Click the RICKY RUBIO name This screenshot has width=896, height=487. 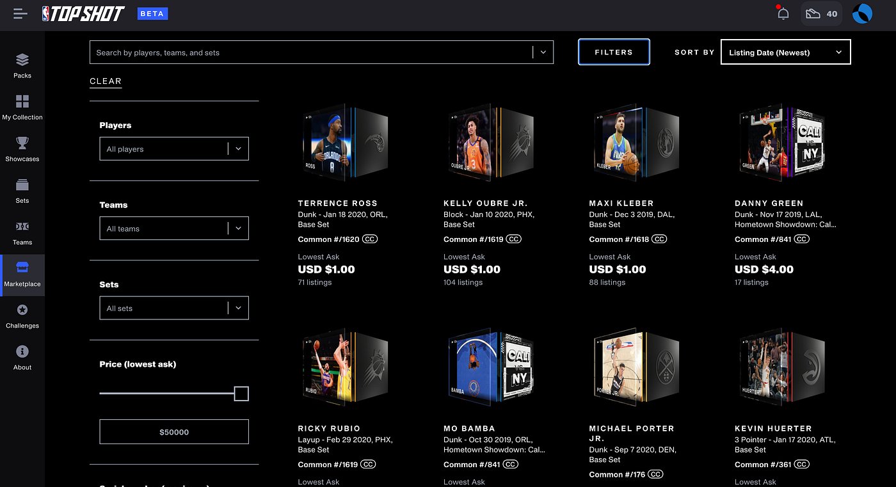tap(329, 428)
